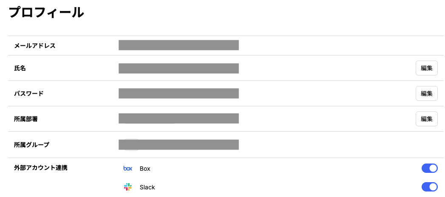Click the redacted メールアドレス value
Viewport: 445px width, 197px height.
click(178, 45)
